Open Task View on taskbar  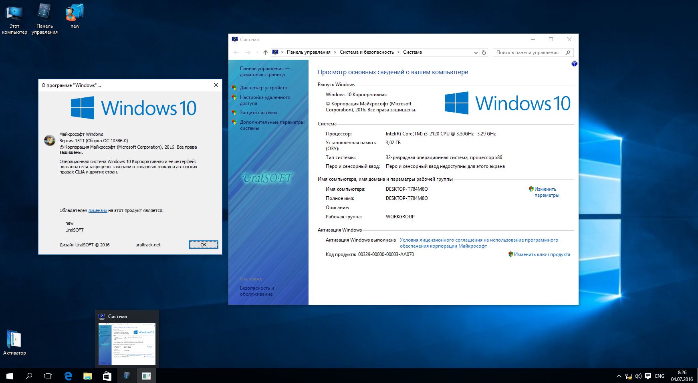point(48,376)
